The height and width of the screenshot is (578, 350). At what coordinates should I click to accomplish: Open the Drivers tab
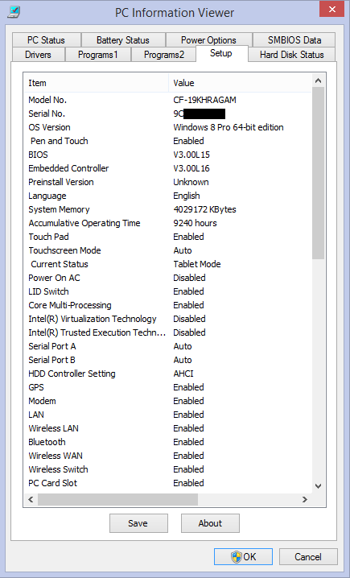click(39, 55)
